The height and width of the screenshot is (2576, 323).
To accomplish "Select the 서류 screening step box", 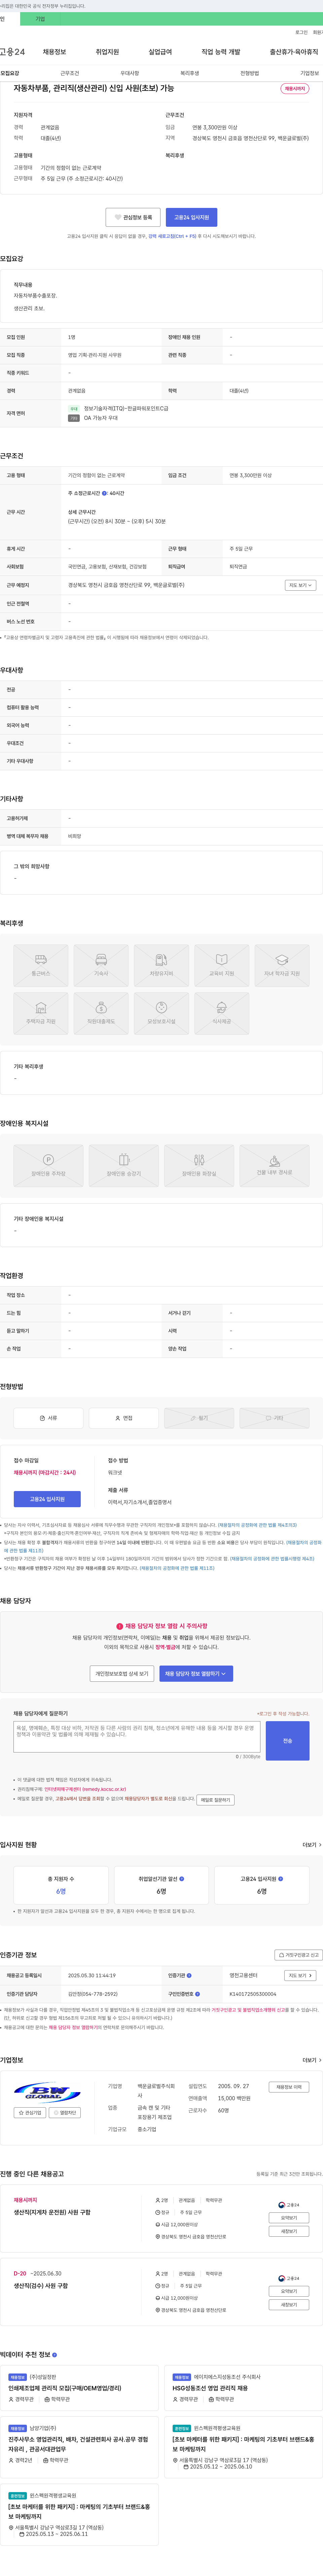I will (x=48, y=1418).
